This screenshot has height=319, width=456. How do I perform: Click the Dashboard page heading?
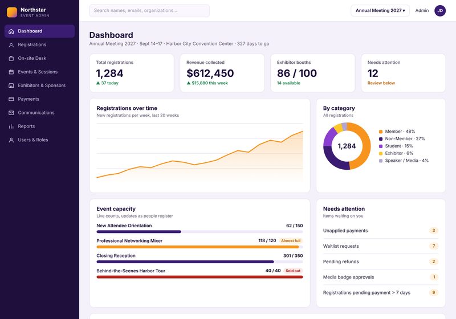point(111,35)
